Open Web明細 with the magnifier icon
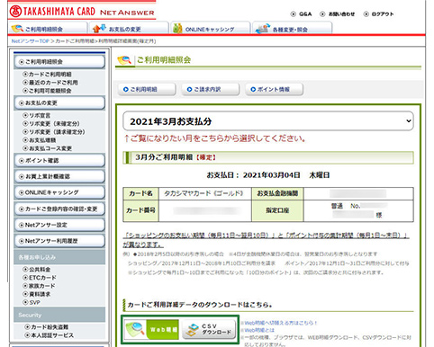Viewport: 434px width, 347px height. (x=151, y=330)
